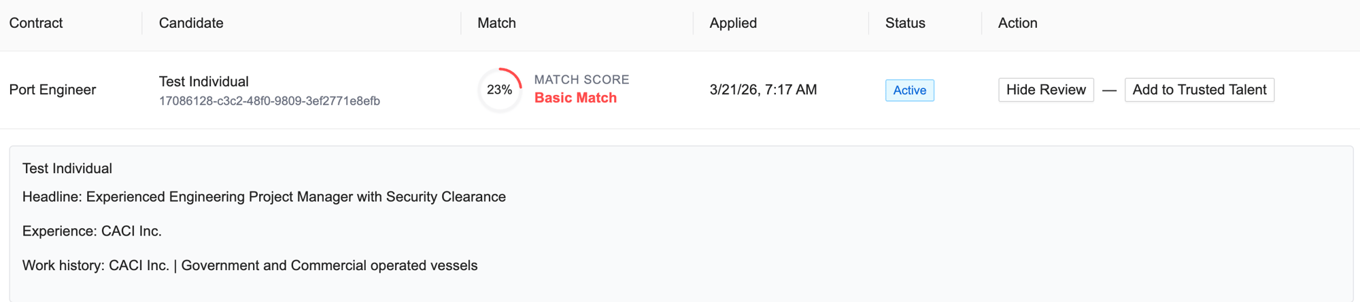Click the Status column header

(905, 23)
